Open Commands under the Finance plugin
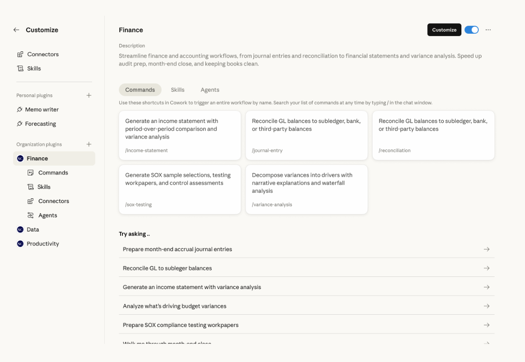The image size is (525, 362). (x=53, y=173)
